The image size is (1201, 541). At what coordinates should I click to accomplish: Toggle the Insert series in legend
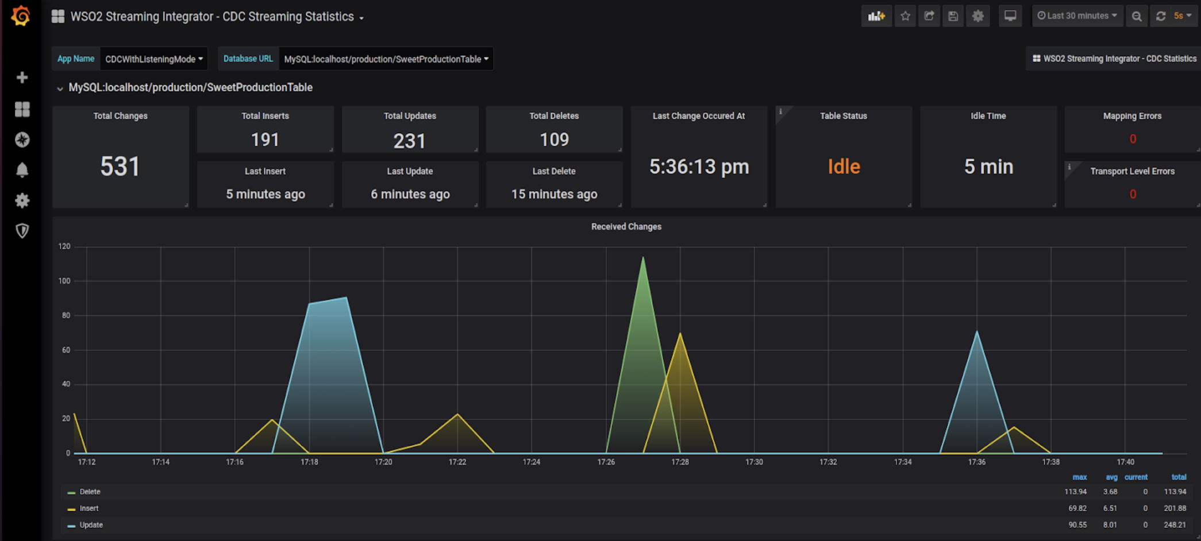click(x=89, y=509)
